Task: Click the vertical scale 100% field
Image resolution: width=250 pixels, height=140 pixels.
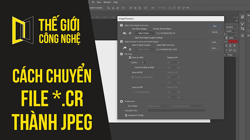Action: click(233, 38)
